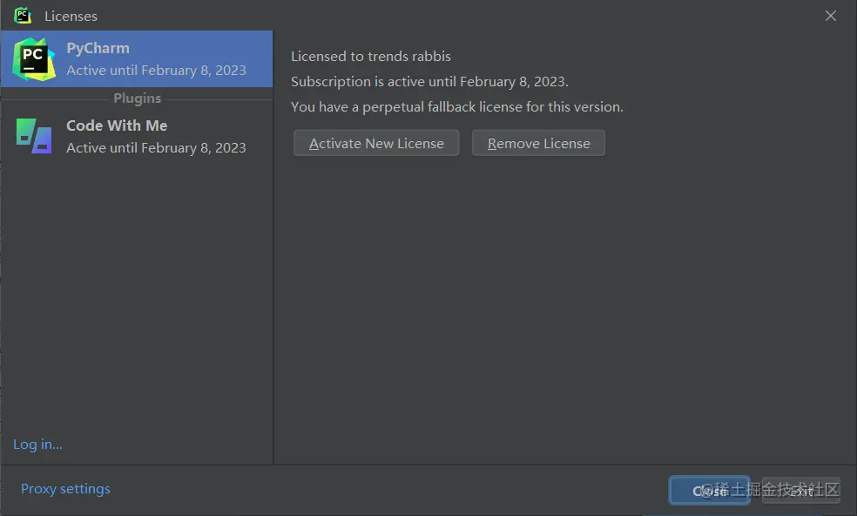Open the Log in... link

(37, 445)
